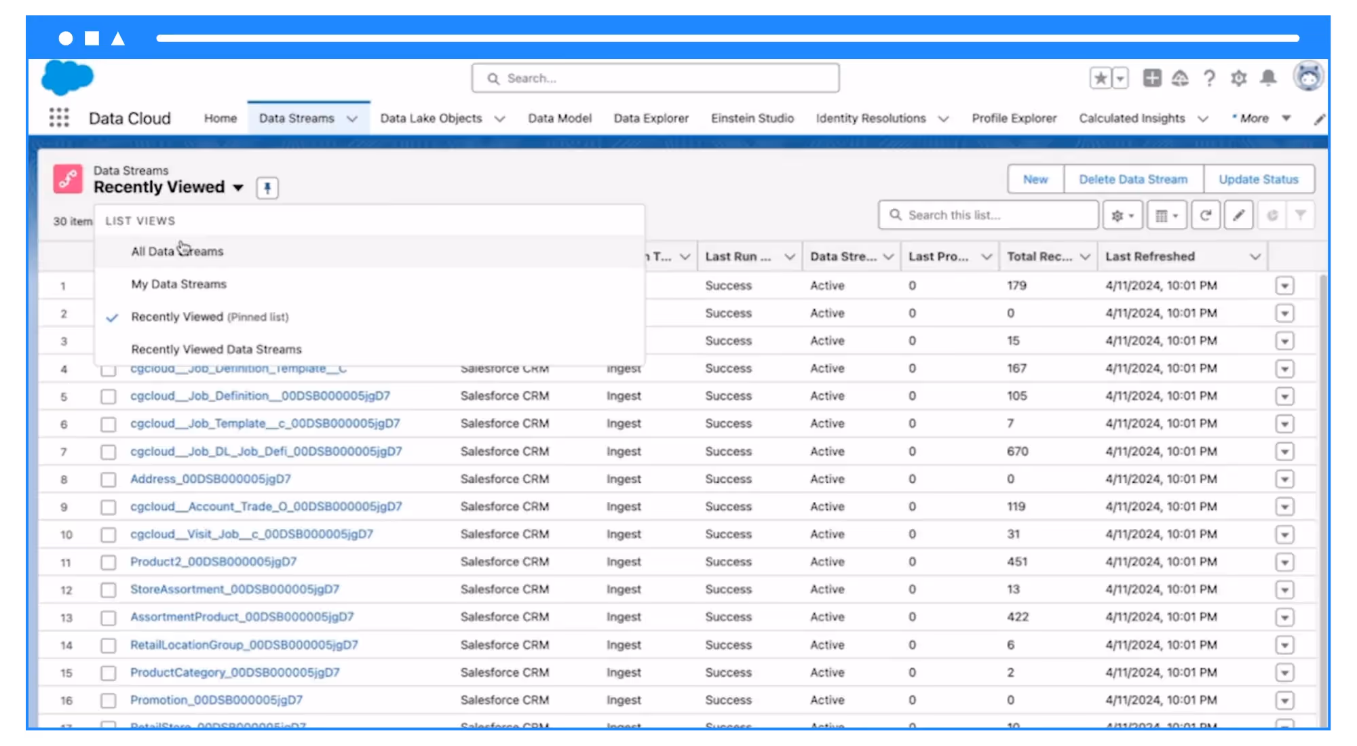Open Last Refreshed column menu chevron

[1255, 257]
